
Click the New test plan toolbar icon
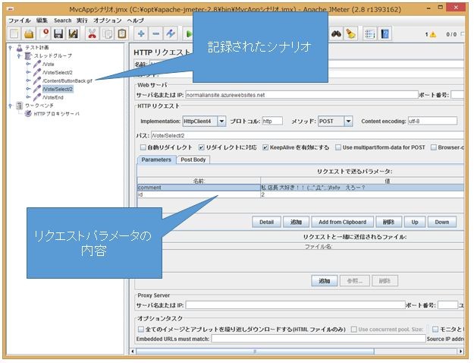click(14, 33)
